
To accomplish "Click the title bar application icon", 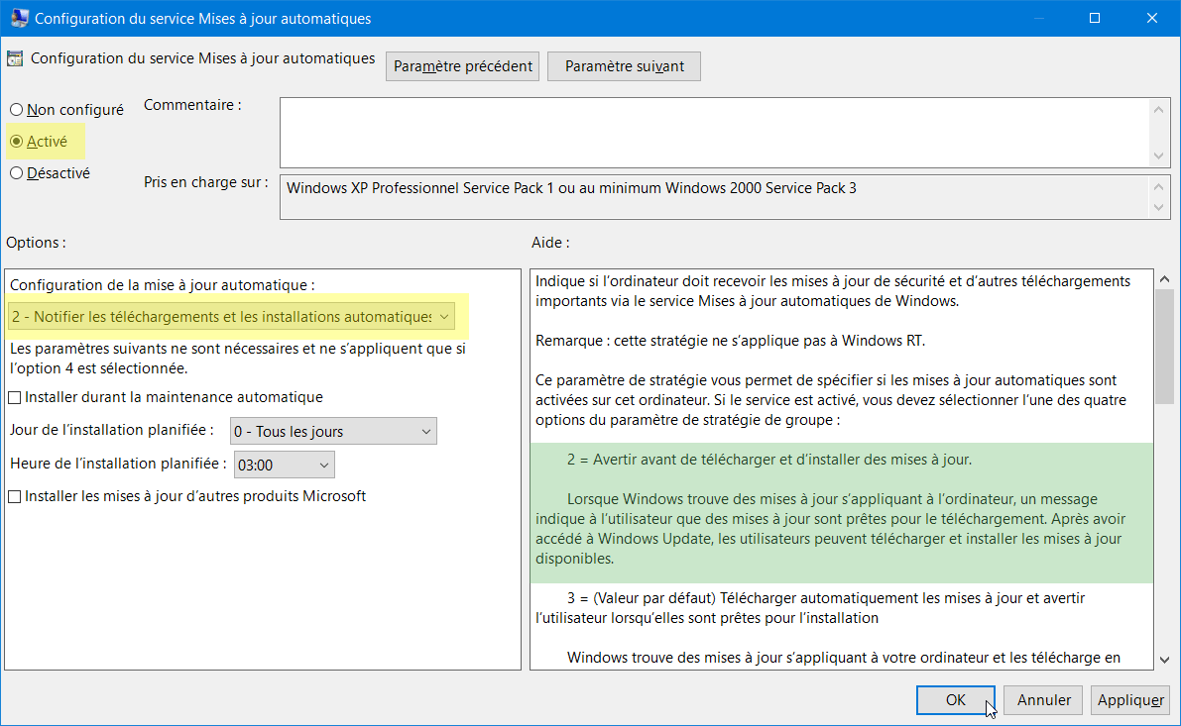I will [18, 18].
